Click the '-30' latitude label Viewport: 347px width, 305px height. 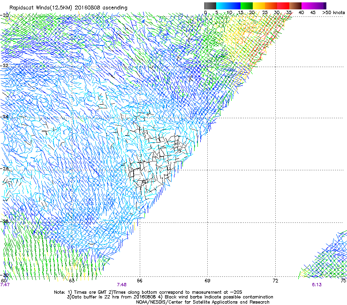[x=4, y=275]
